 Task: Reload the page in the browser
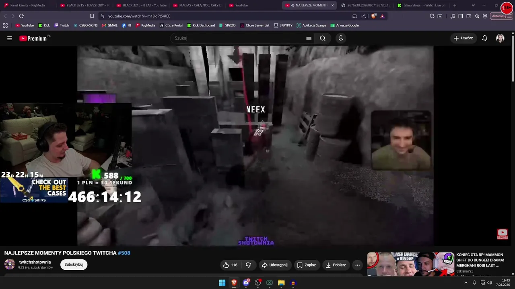coord(21,16)
